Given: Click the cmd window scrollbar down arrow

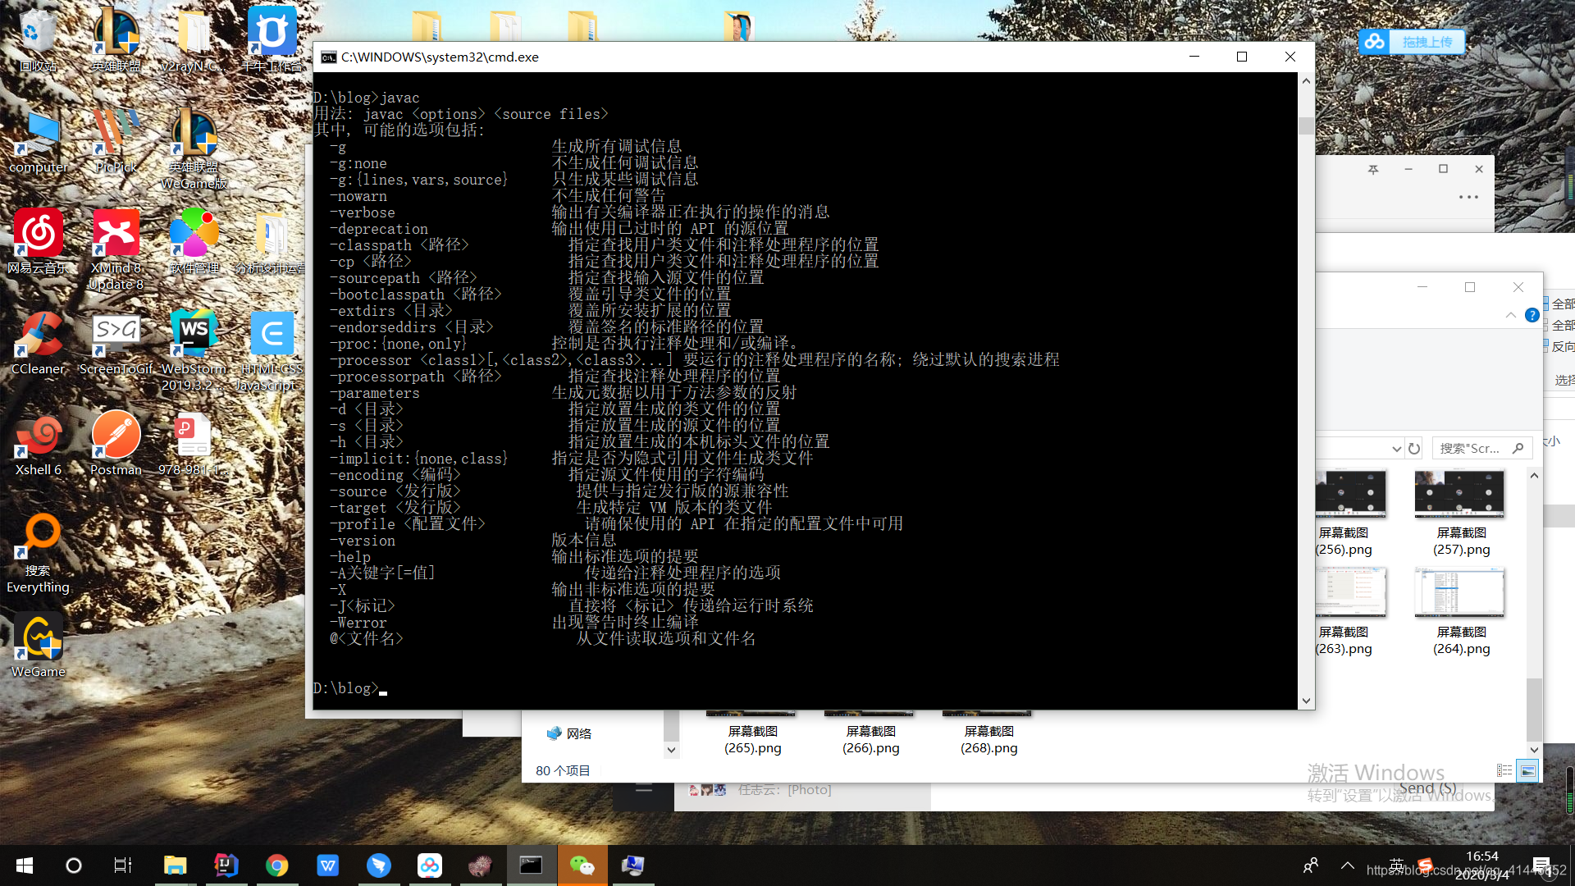Looking at the screenshot, I should pos(1306,701).
